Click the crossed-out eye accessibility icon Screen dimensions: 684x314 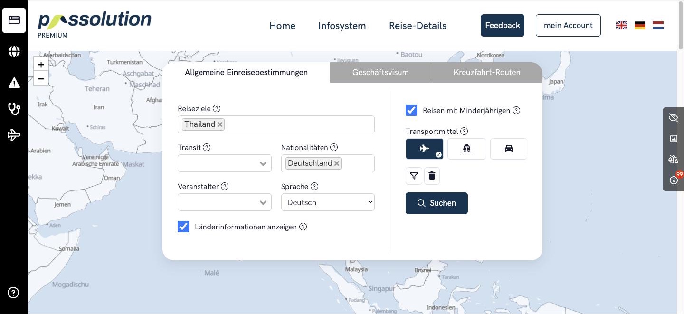(x=673, y=118)
